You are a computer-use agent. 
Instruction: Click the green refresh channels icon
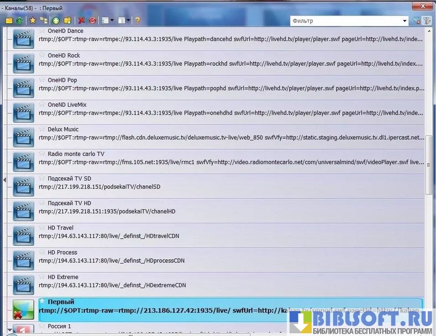[x=19, y=20]
